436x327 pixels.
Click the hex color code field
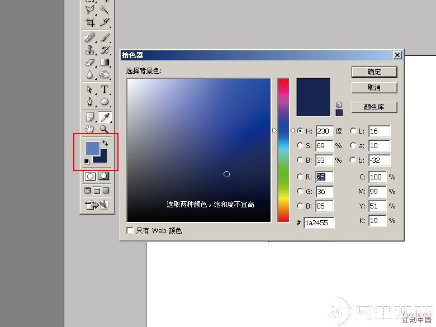coord(319,223)
